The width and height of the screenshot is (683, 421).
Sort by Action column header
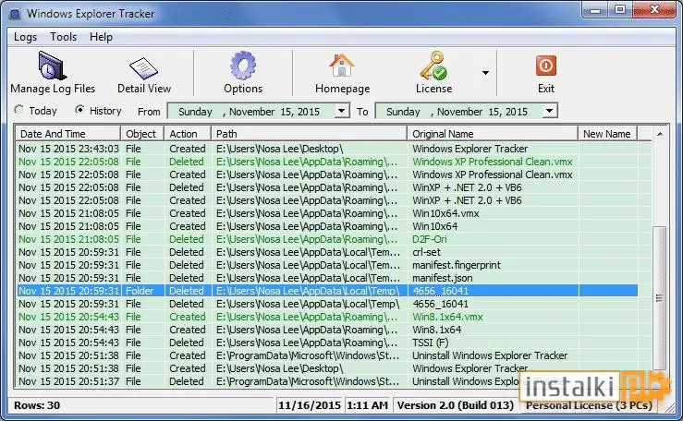click(x=188, y=134)
